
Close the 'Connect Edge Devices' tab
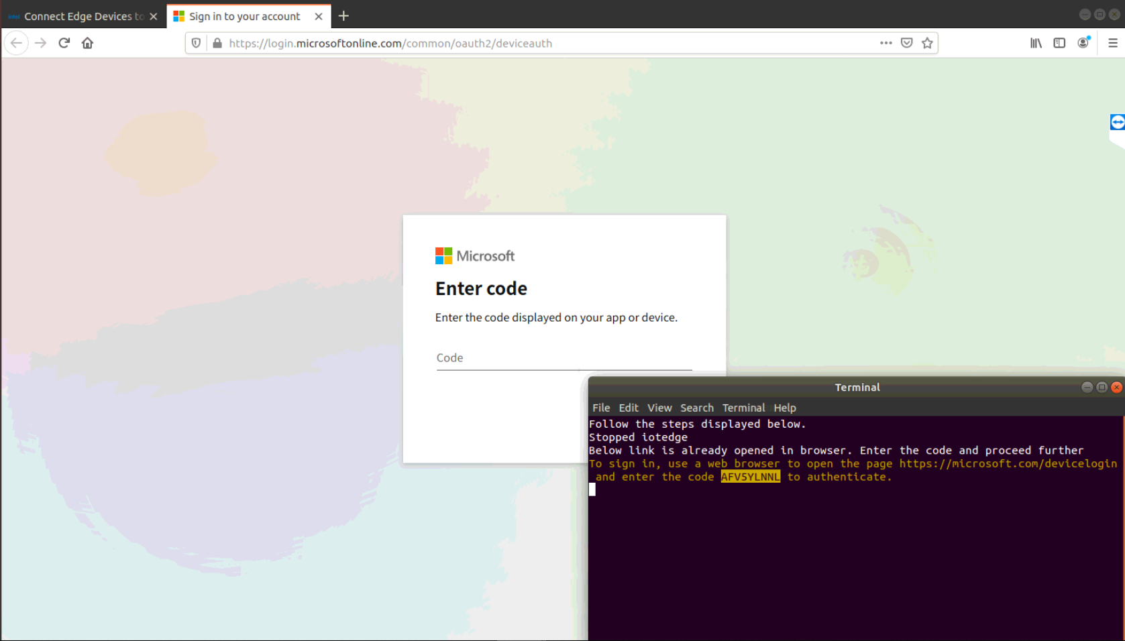point(154,16)
